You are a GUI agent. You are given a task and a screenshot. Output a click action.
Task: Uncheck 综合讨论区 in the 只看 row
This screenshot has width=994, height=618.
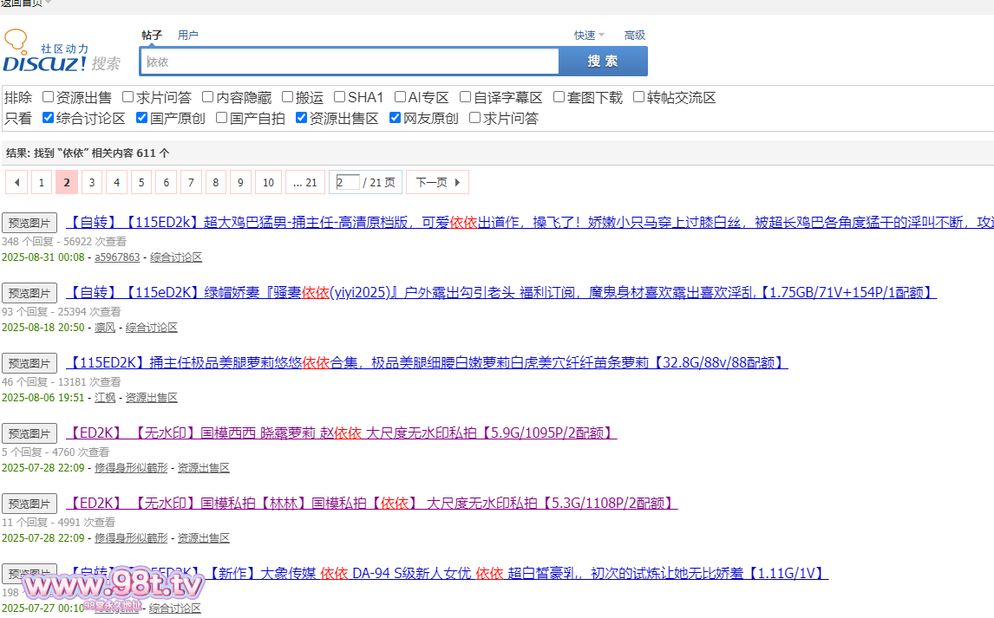coord(49,118)
